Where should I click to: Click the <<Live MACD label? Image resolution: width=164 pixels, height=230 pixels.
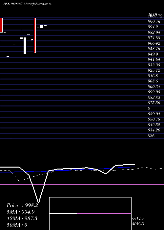tap(138, 221)
